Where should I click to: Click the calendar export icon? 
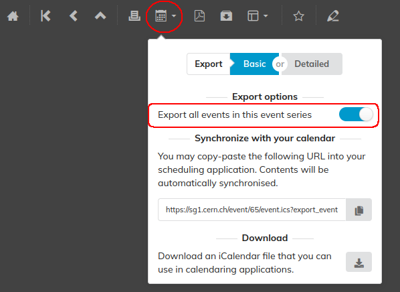pyautogui.click(x=161, y=16)
